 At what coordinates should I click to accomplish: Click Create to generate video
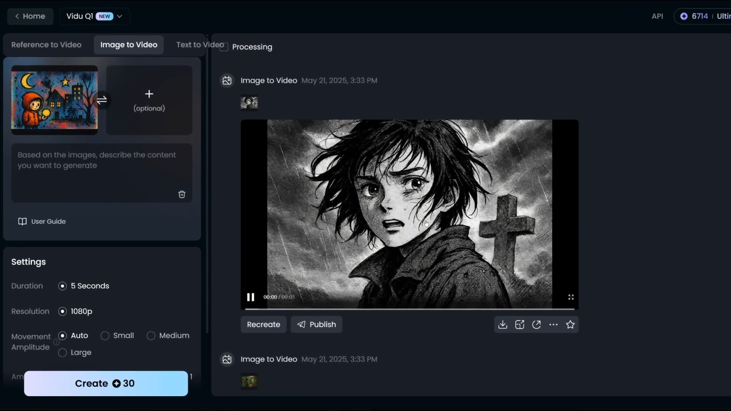(x=106, y=384)
